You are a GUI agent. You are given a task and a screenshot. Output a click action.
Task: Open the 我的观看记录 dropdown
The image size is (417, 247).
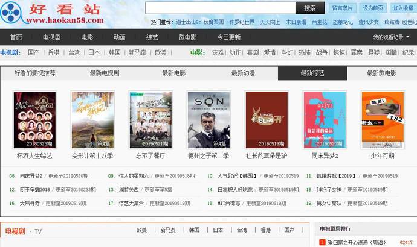coord(391,37)
